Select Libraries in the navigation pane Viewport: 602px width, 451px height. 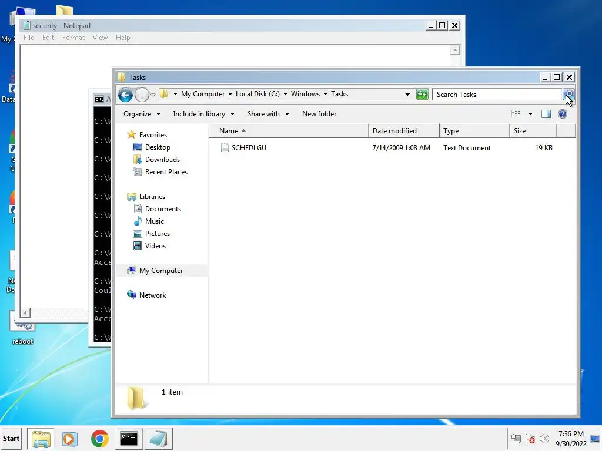click(152, 196)
